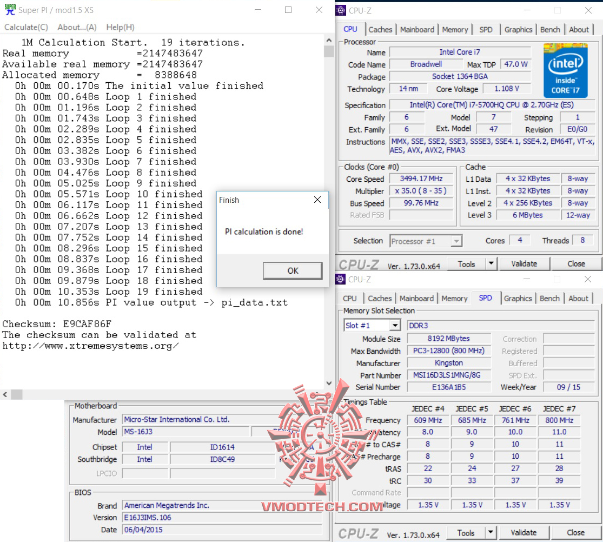Click Close button in top CPU-Z window
Viewport: 603px width, 542px height.
click(576, 265)
